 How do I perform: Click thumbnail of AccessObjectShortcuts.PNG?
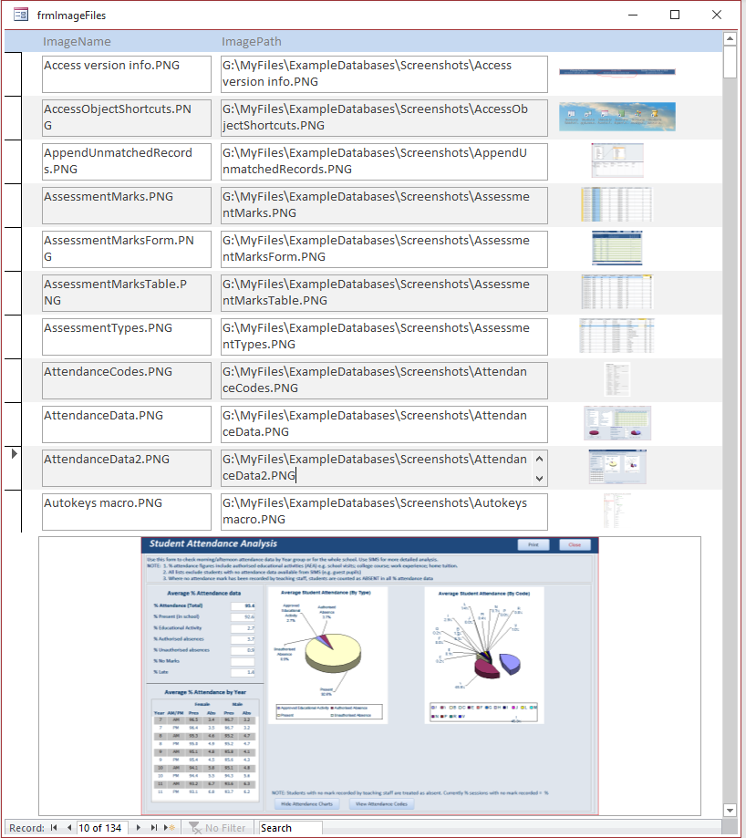click(x=617, y=117)
